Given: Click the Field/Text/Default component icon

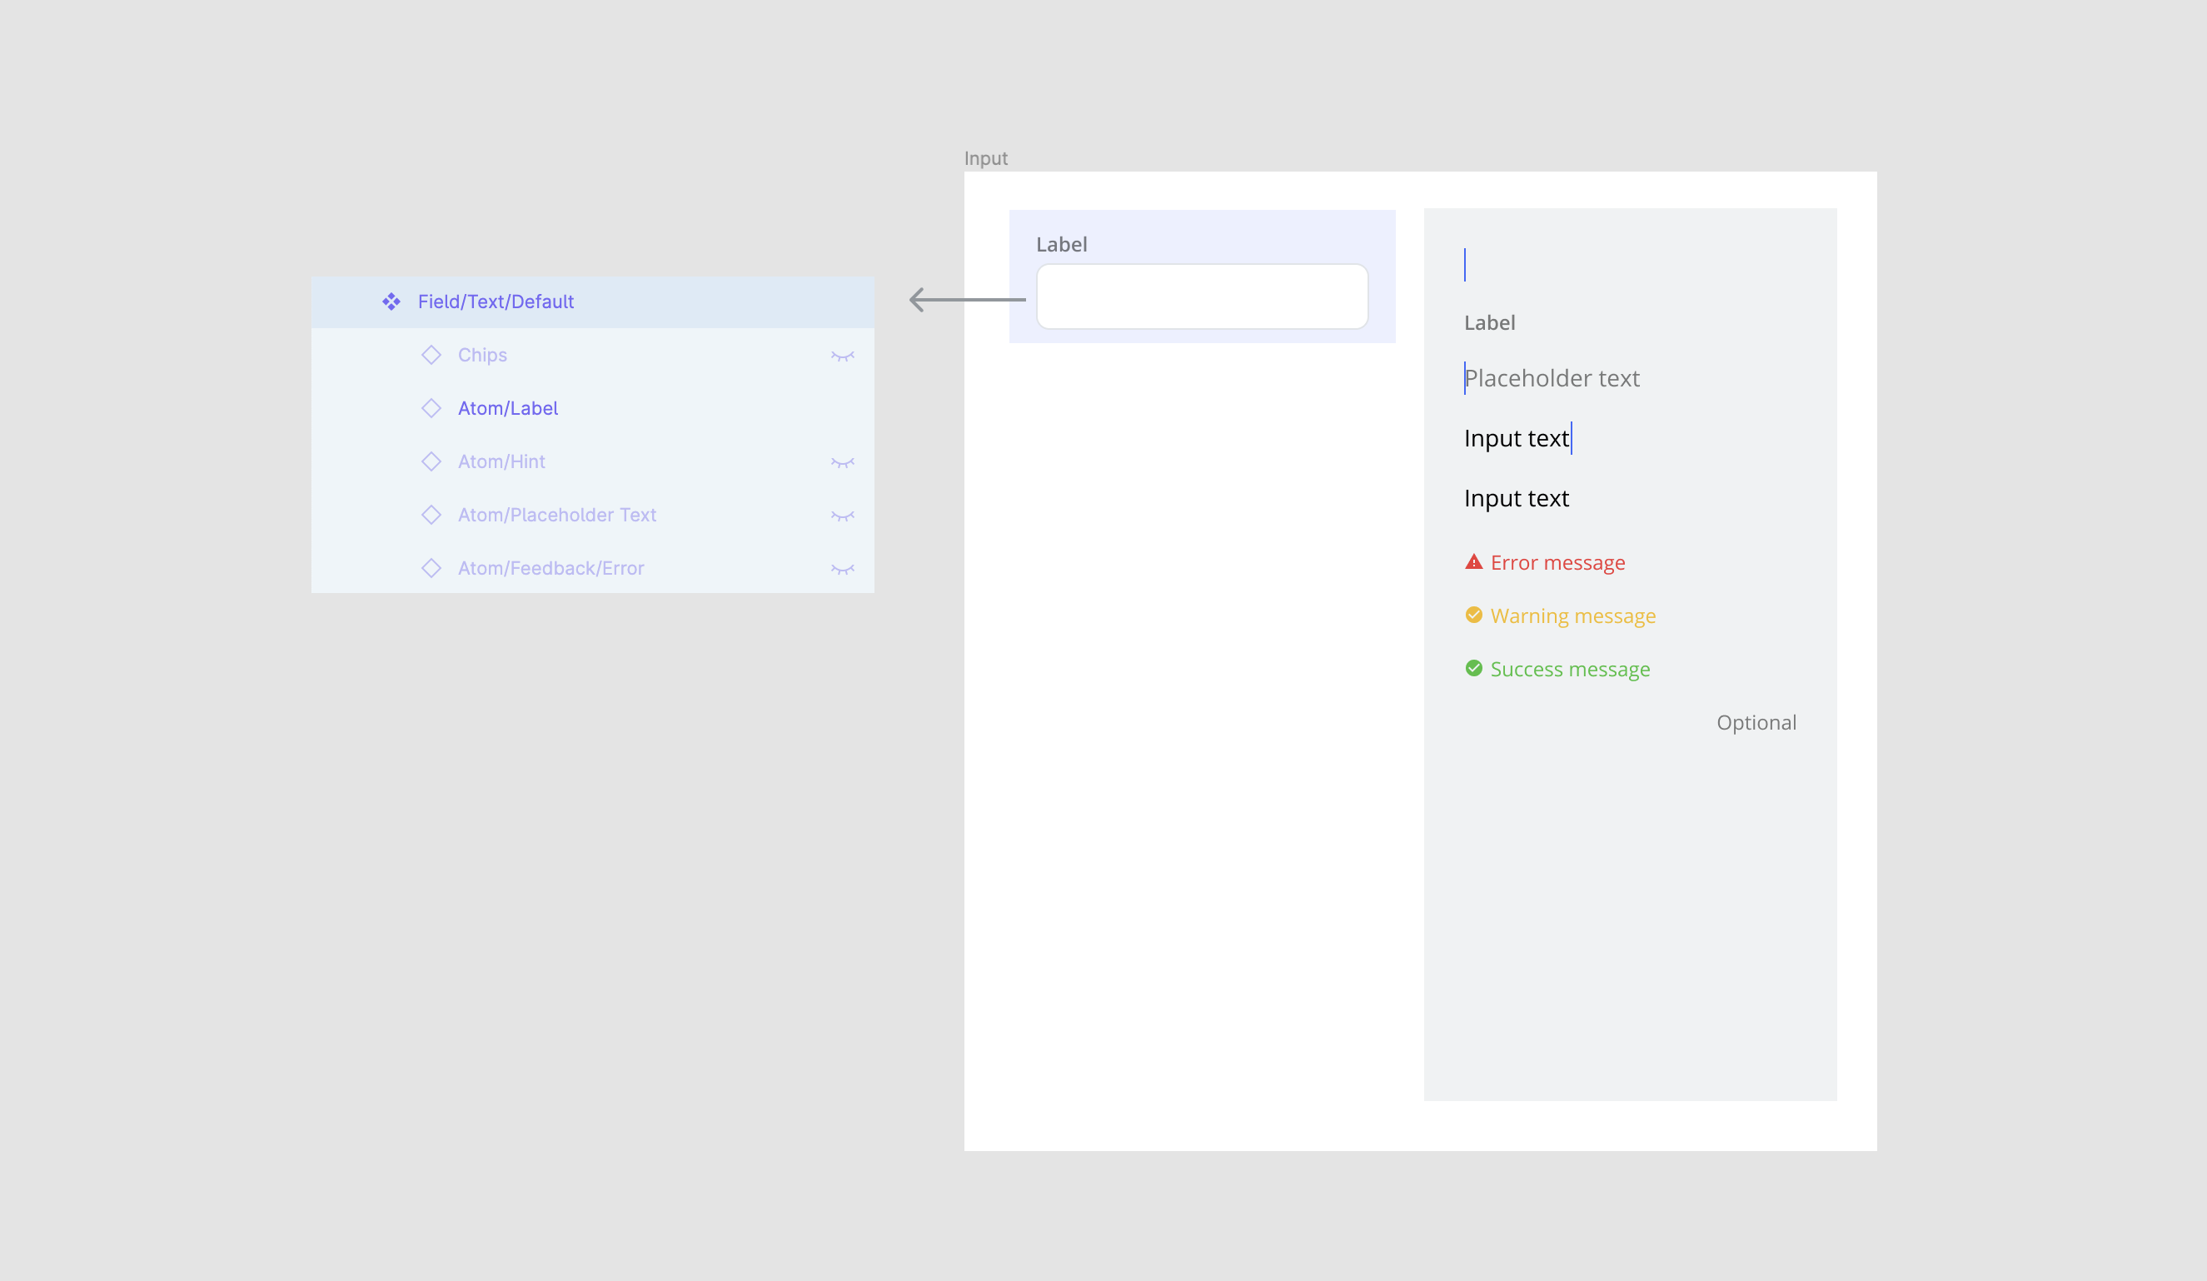Looking at the screenshot, I should pos(391,302).
